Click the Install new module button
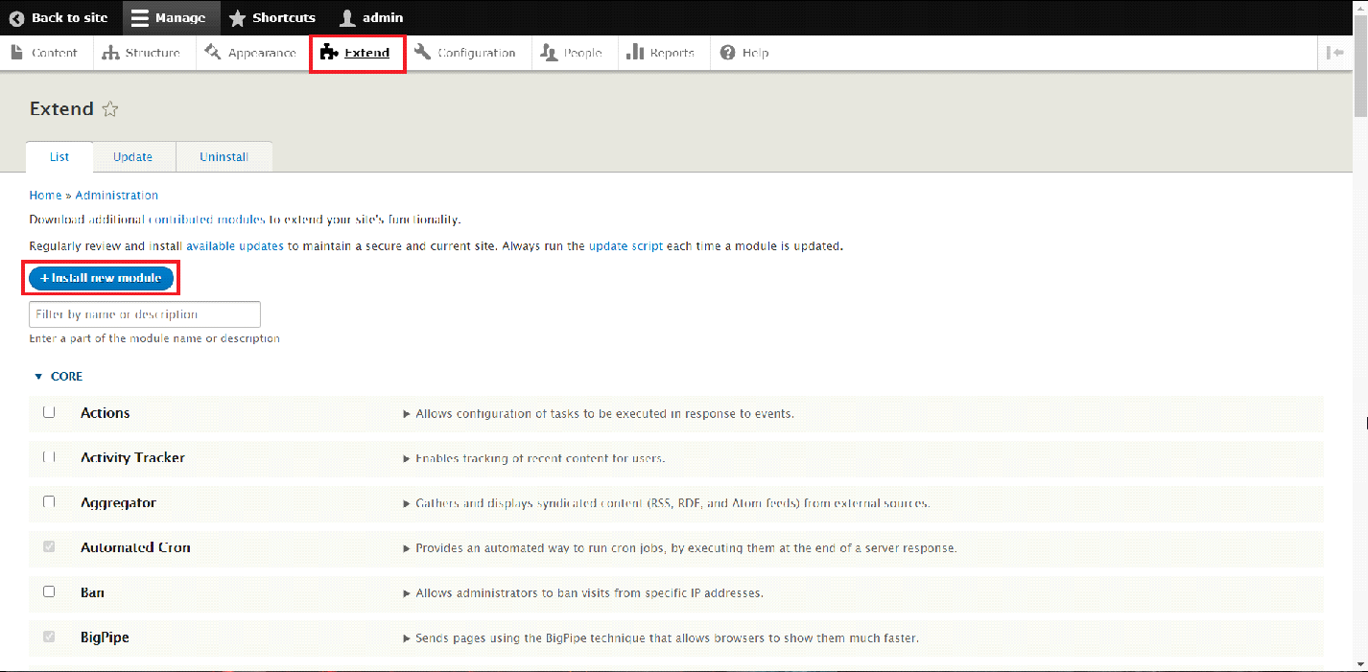The width and height of the screenshot is (1368, 672). click(101, 278)
